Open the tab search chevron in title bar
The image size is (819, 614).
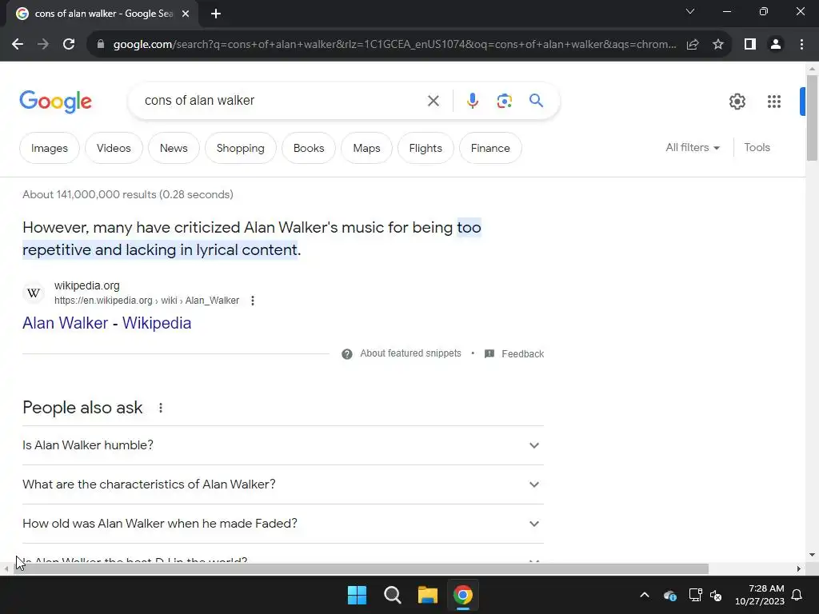pyautogui.click(x=690, y=11)
